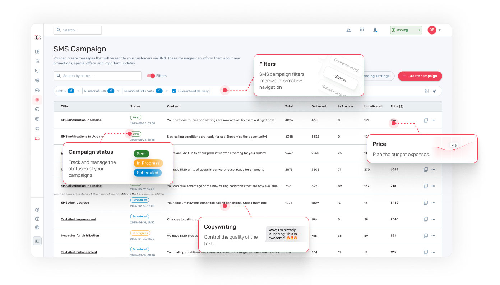The image size is (500, 285).
Task: Open settings gear in sidebar
Action: coord(37,210)
